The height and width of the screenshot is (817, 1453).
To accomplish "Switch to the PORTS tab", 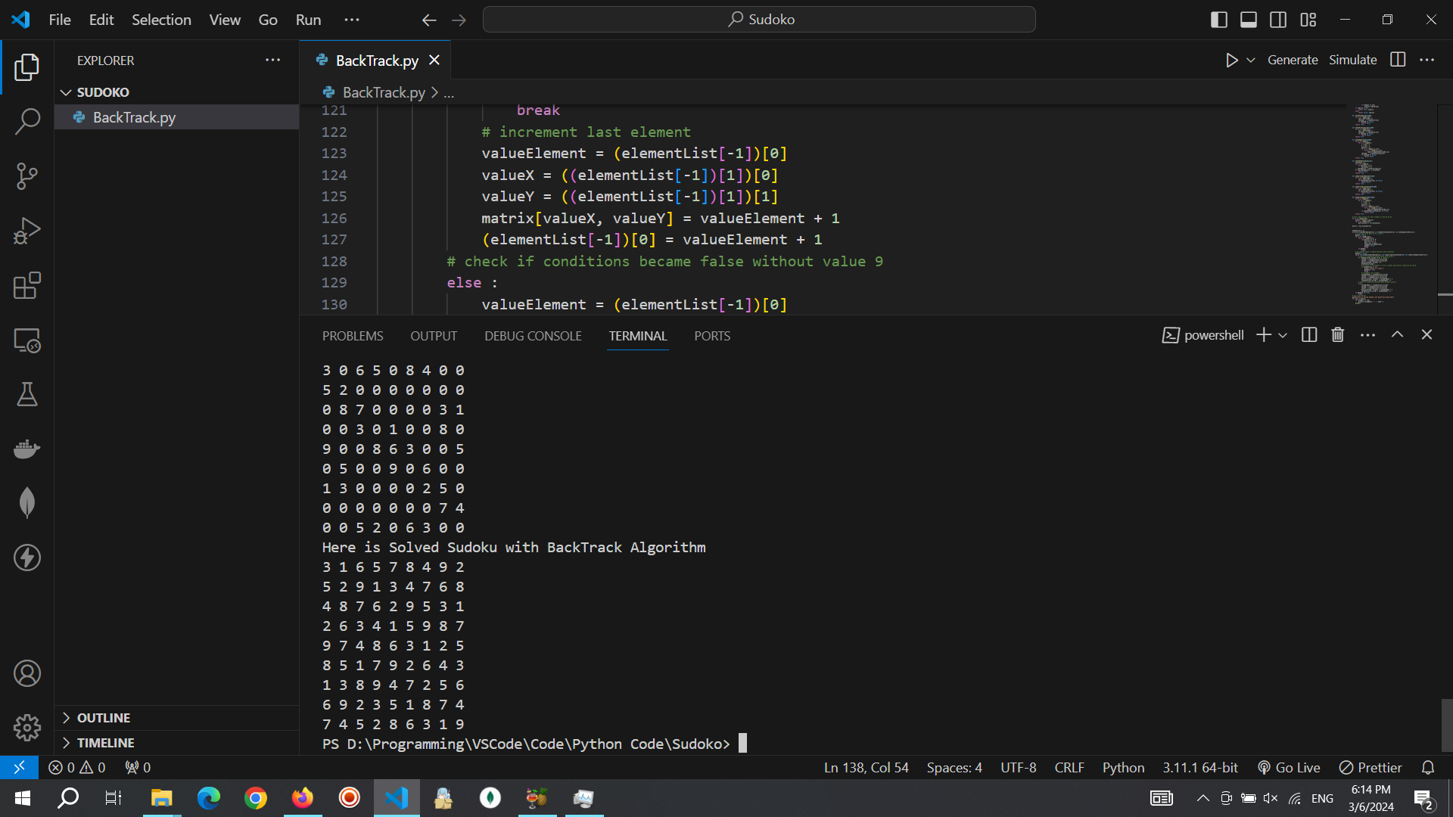I will [712, 336].
